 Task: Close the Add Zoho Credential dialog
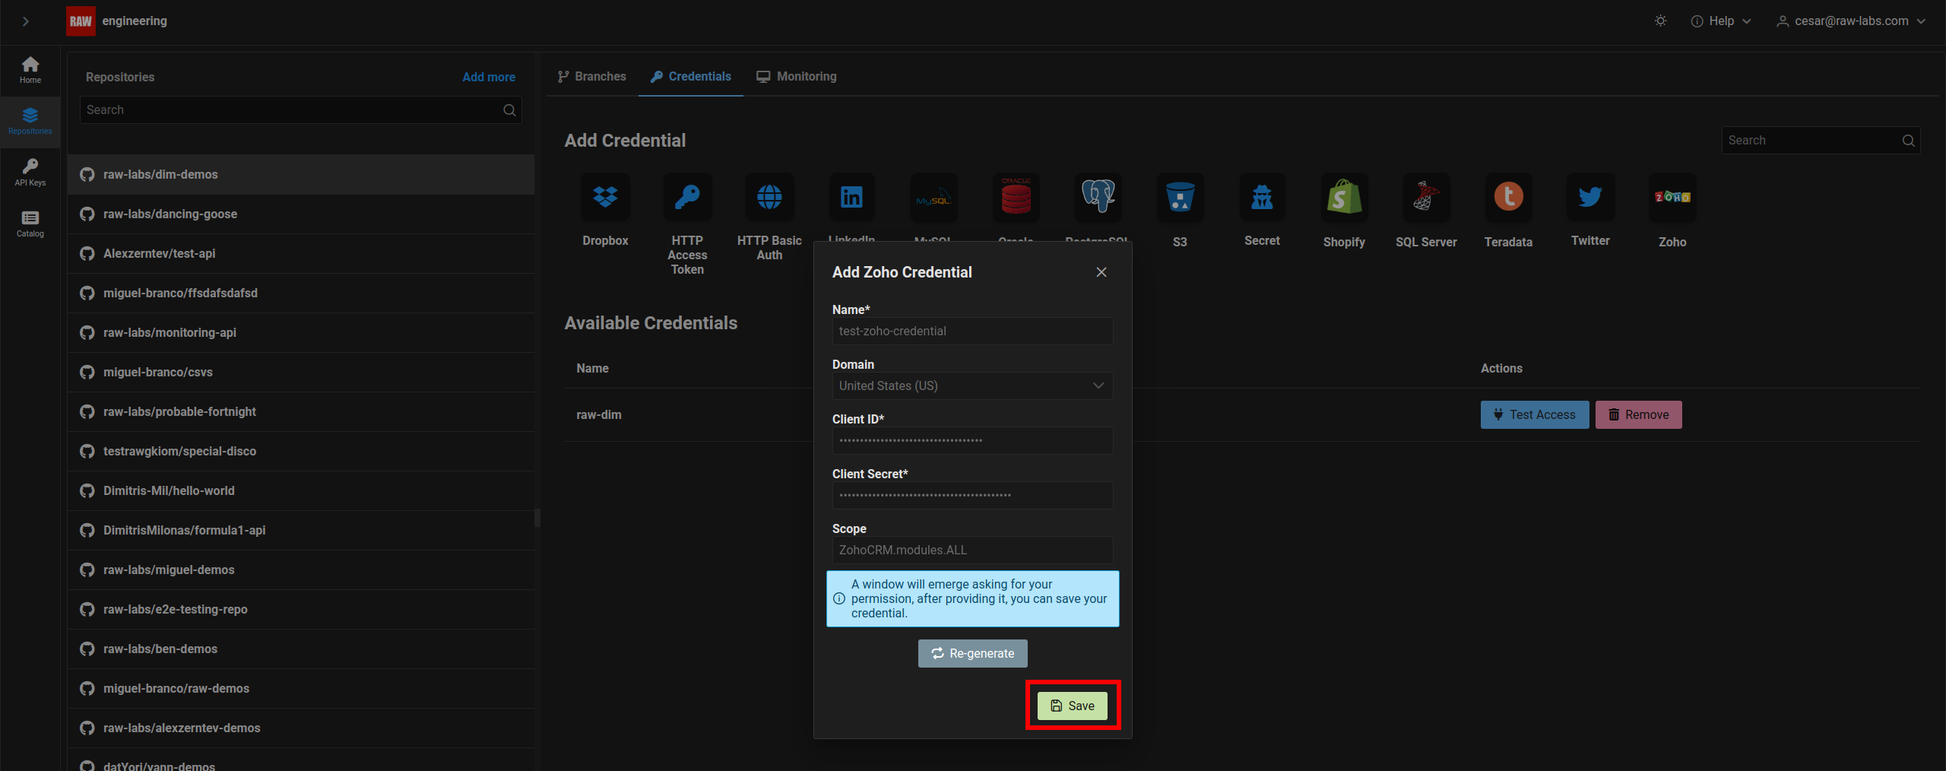[x=1101, y=272]
